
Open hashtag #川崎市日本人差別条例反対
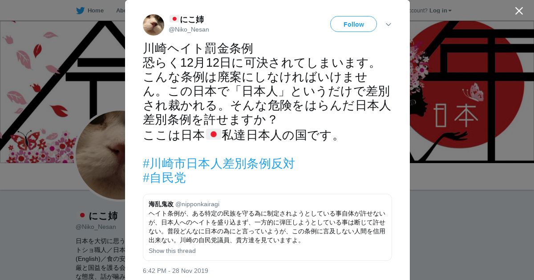pos(218,164)
